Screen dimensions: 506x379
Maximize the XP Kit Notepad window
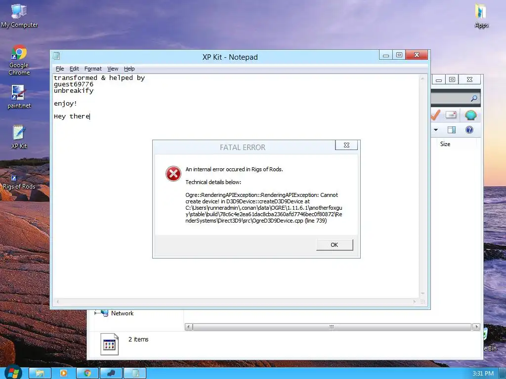[399, 55]
